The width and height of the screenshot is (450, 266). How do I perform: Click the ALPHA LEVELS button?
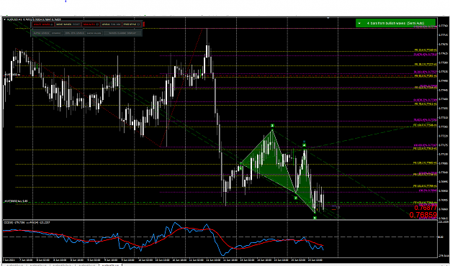tap(41, 33)
